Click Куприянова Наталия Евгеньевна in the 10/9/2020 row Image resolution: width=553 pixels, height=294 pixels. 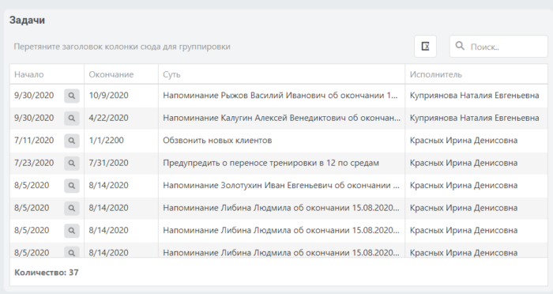(474, 96)
